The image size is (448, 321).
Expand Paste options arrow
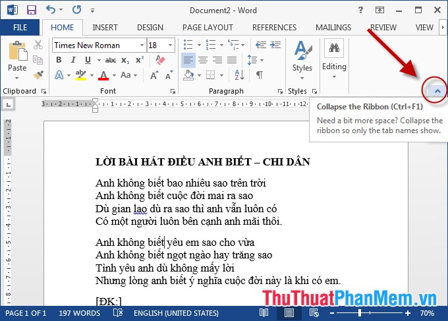tap(17, 78)
